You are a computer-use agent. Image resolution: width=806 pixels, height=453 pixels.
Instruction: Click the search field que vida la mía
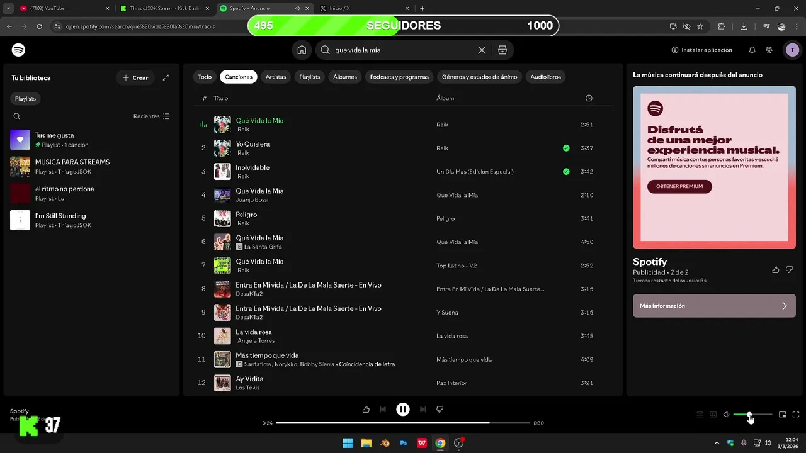click(403, 50)
